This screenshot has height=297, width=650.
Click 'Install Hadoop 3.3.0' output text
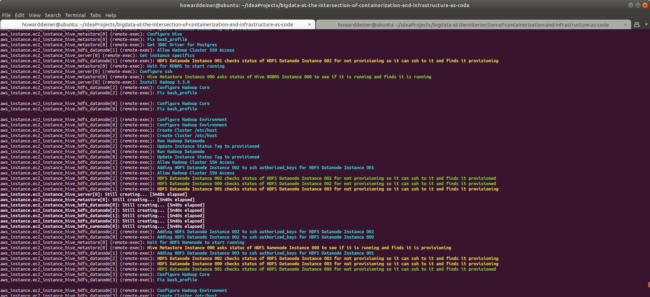click(x=165, y=82)
